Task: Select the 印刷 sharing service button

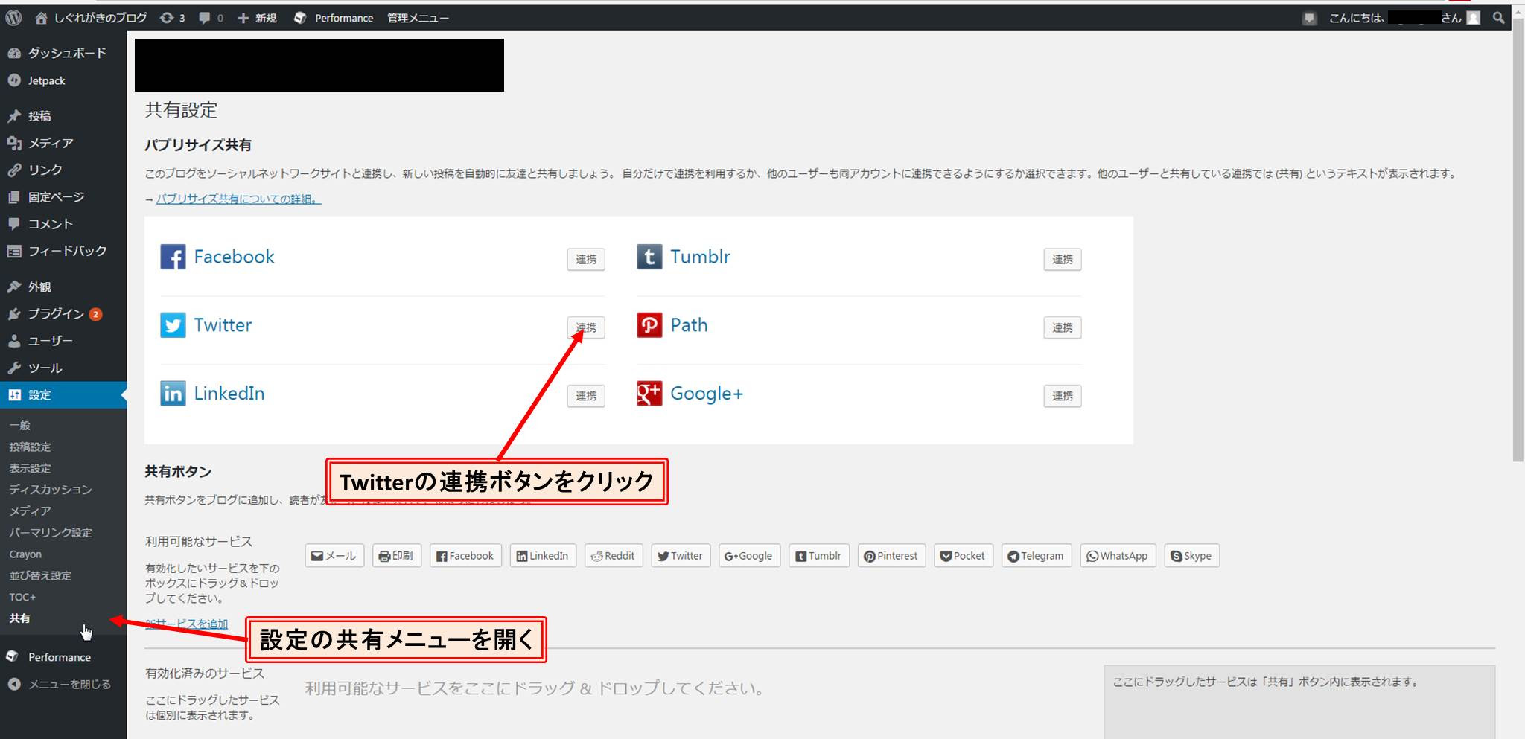Action: (397, 556)
